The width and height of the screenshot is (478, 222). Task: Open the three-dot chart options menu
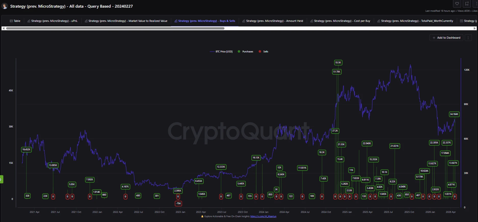(468, 38)
